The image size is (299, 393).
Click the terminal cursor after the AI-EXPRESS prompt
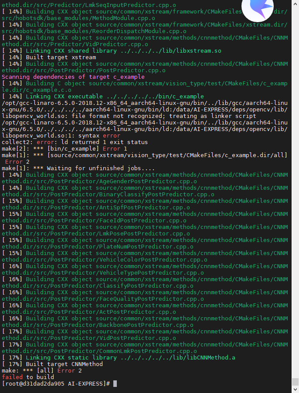(115, 383)
